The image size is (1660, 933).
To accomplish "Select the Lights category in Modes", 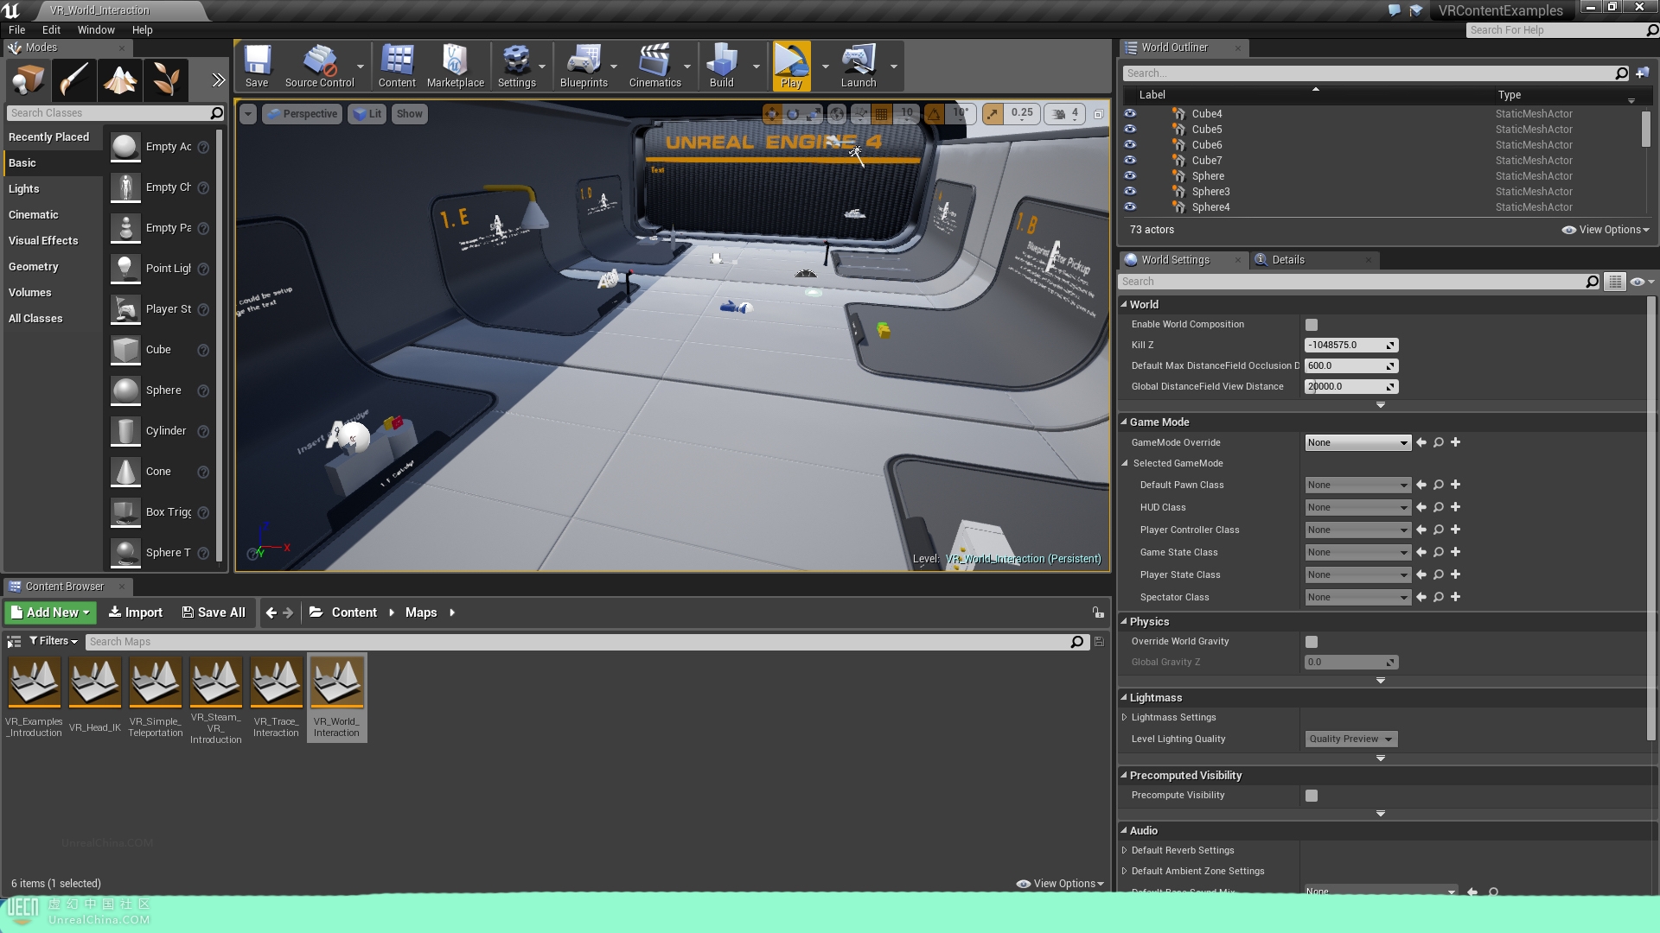I will click(x=52, y=188).
